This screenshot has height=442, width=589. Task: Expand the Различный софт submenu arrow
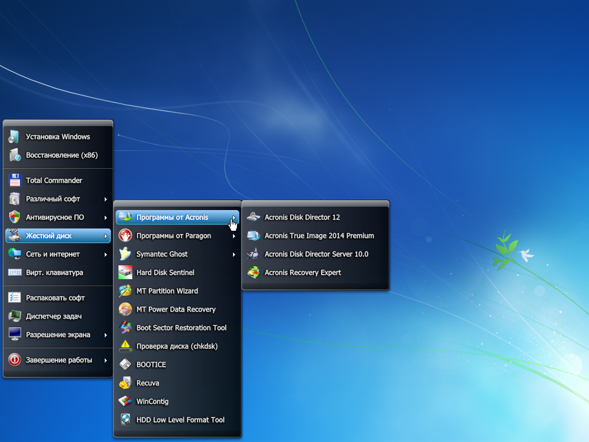pyautogui.click(x=106, y=199)
